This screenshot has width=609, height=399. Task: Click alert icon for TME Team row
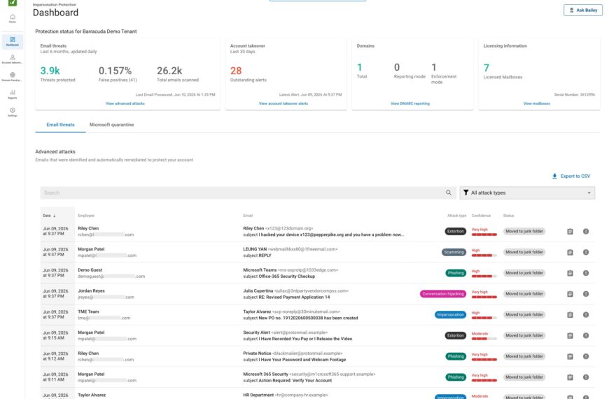pyautogui.click(x=586, y=315)
